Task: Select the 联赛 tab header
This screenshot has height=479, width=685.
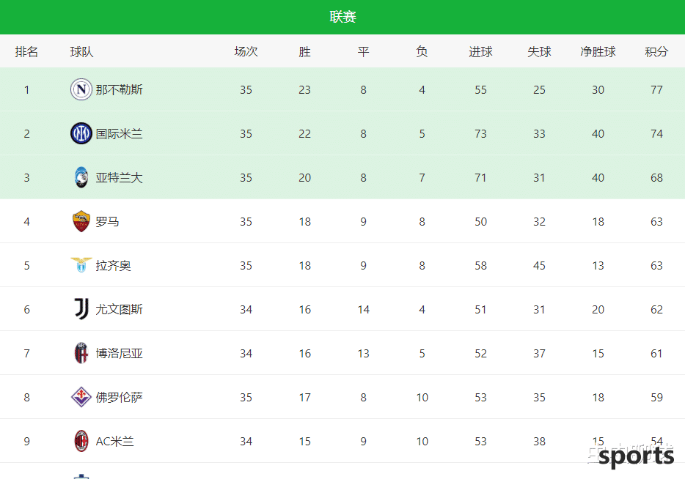Action: coord(342,17)
